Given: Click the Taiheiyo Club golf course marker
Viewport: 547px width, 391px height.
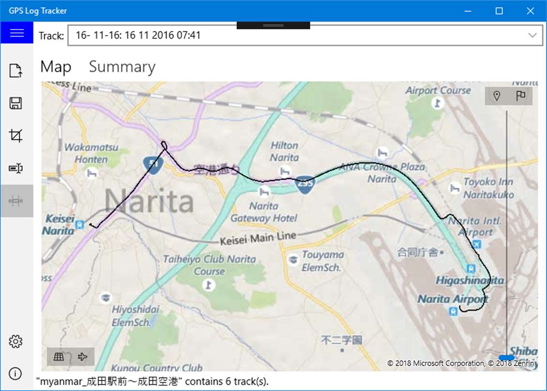Looking at the screenshot, I should 208,285.
